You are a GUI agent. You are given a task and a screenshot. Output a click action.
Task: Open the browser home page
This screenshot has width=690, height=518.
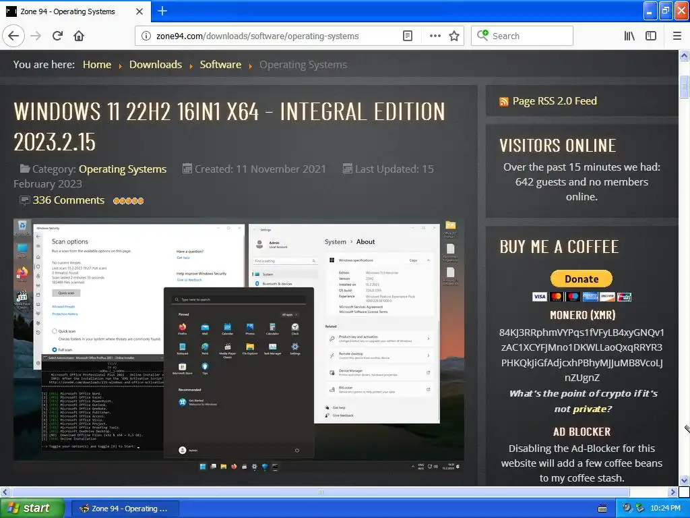[79, 36]
